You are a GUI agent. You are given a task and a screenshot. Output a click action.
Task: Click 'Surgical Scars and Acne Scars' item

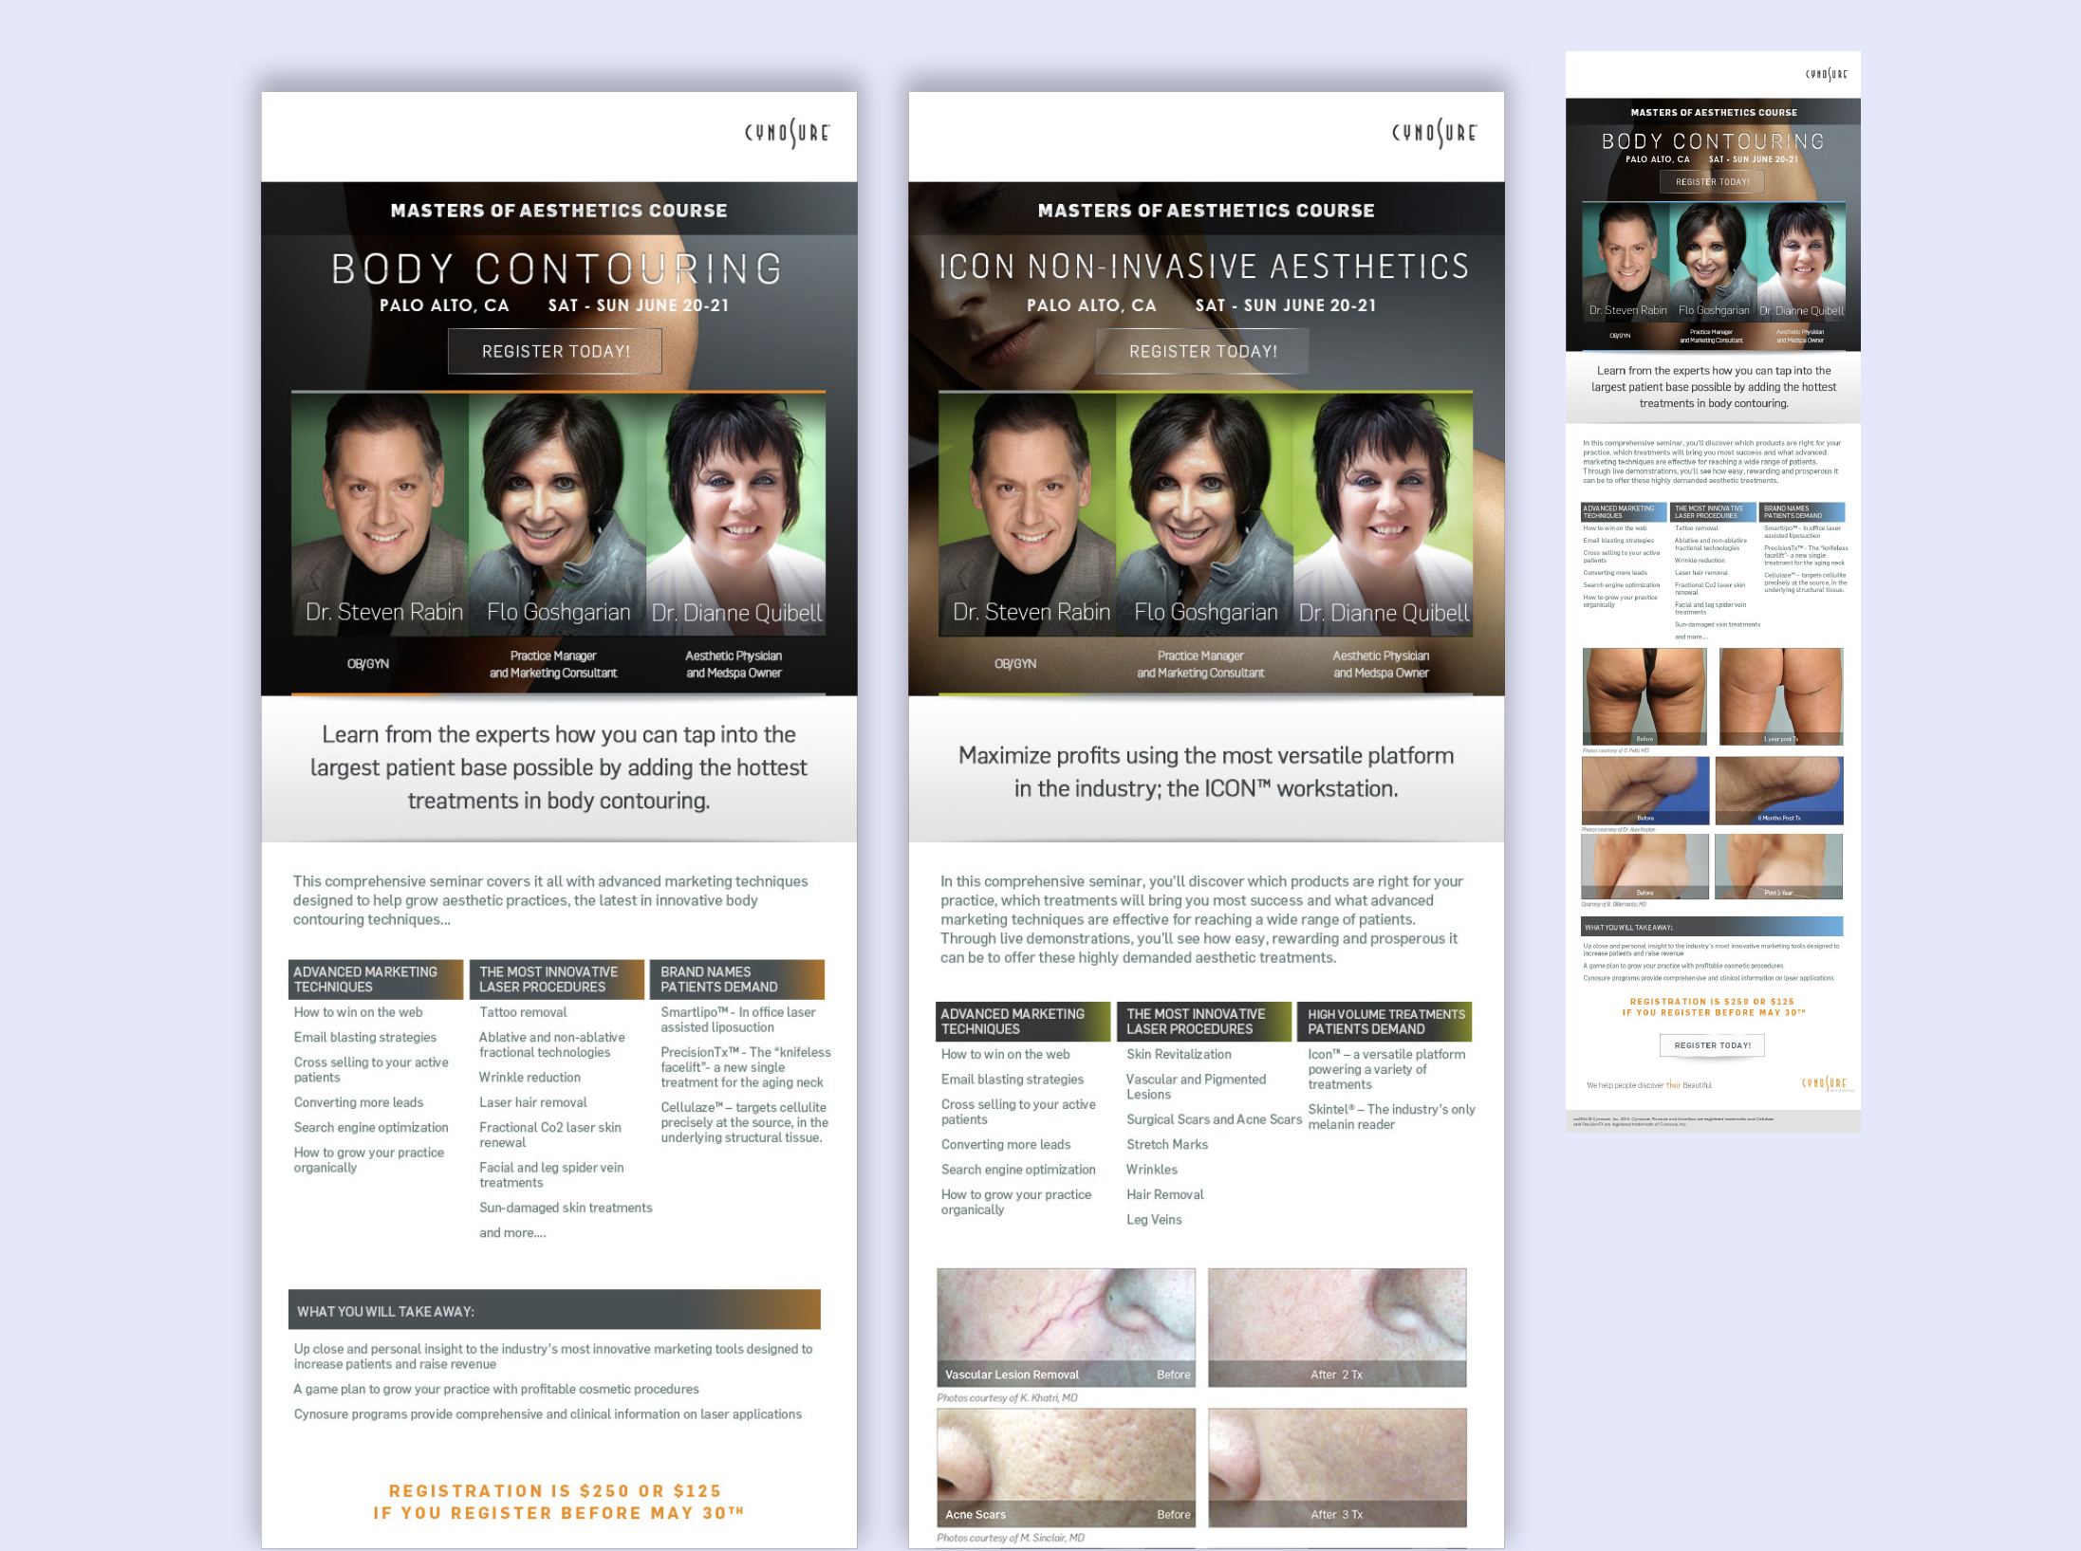point(1214,1119)
